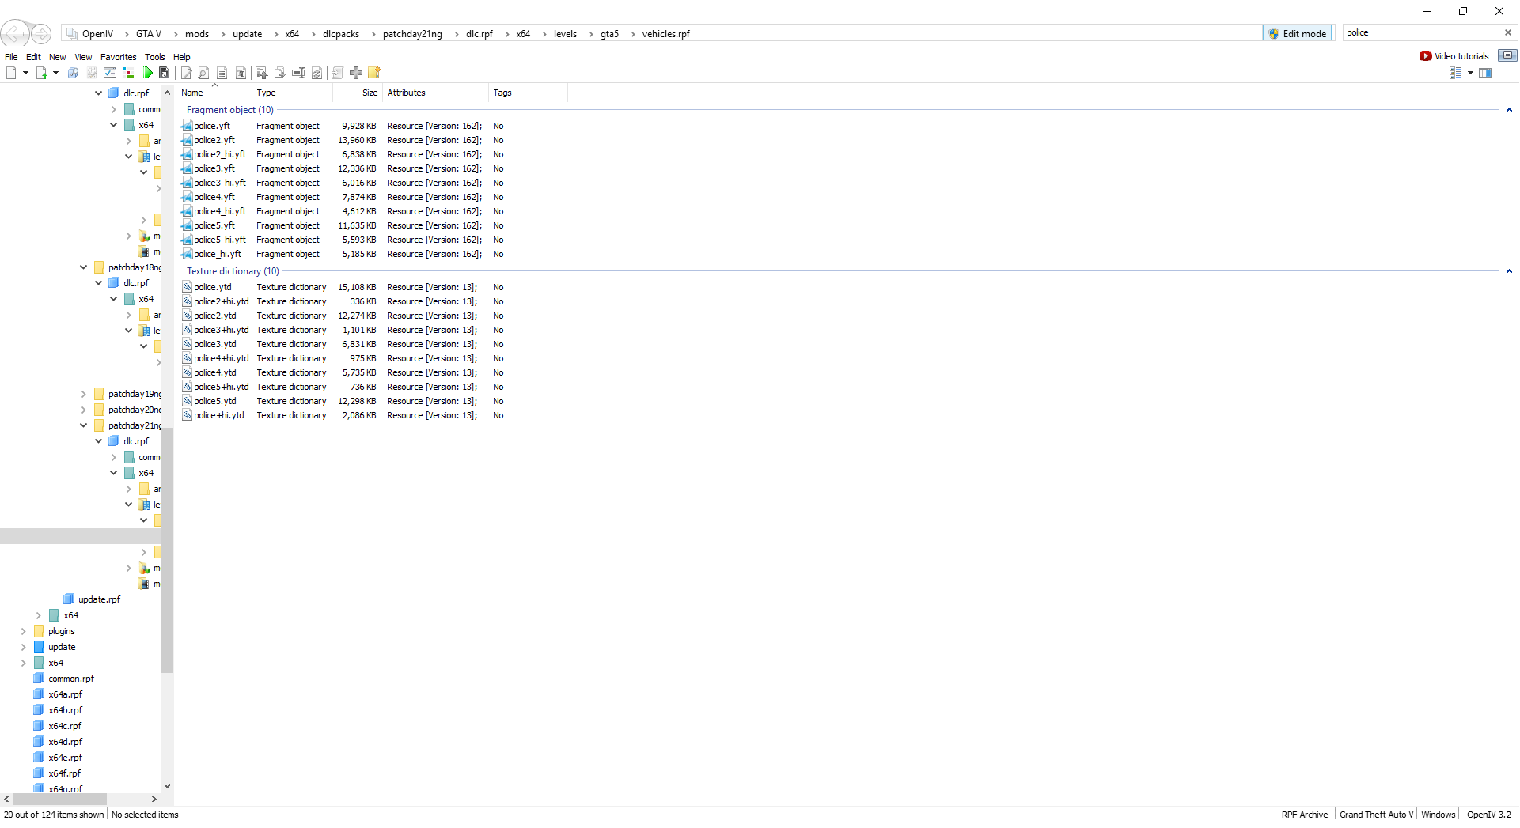Click the red and green blocks toolbar icon

click(x=128, y=73)
